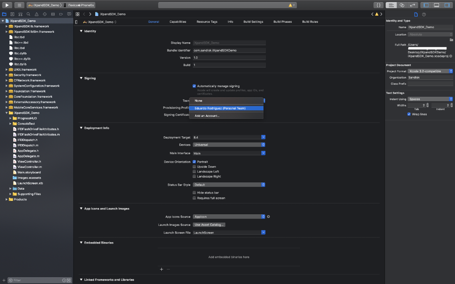Show the quick help inspector

(x=424, y=14)
